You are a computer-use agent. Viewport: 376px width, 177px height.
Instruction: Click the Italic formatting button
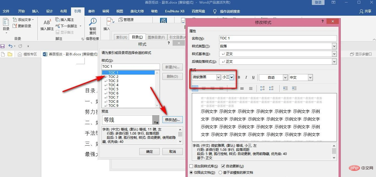pyautogui.click(x=246, y=77)
